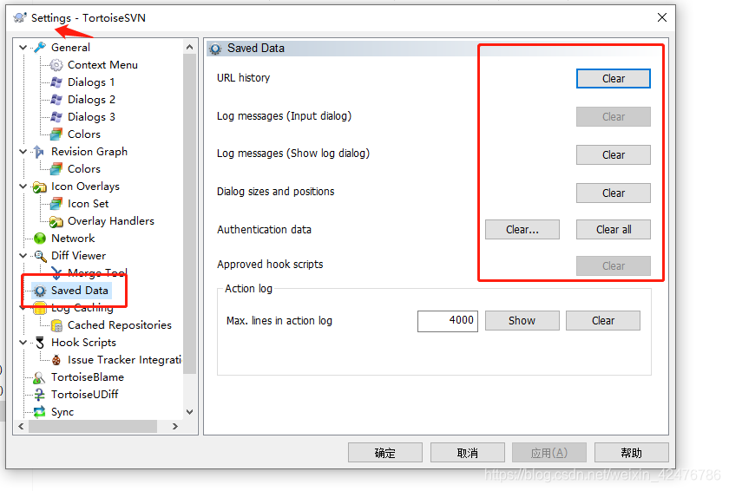The height and width of the screenshot is (491, 729).
Task: Click the TortoiseBlame icon
Action: [x=40, y=377]
